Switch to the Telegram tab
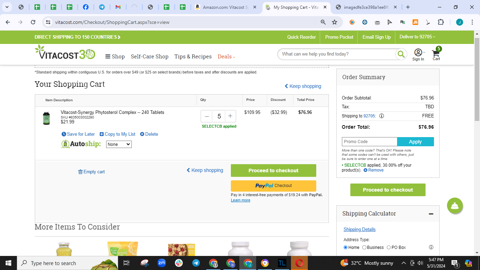The image size is (480, 270). (102, 7)
